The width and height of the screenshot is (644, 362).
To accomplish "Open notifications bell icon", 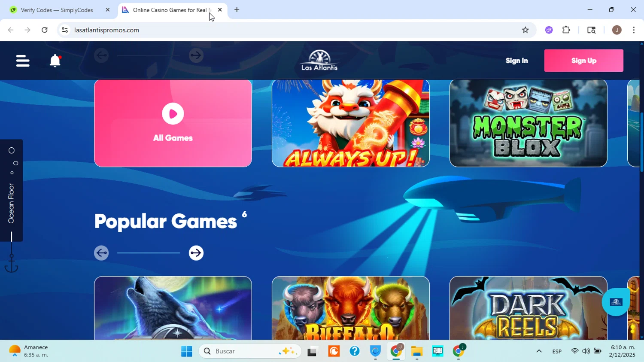I will coord(55,61).
